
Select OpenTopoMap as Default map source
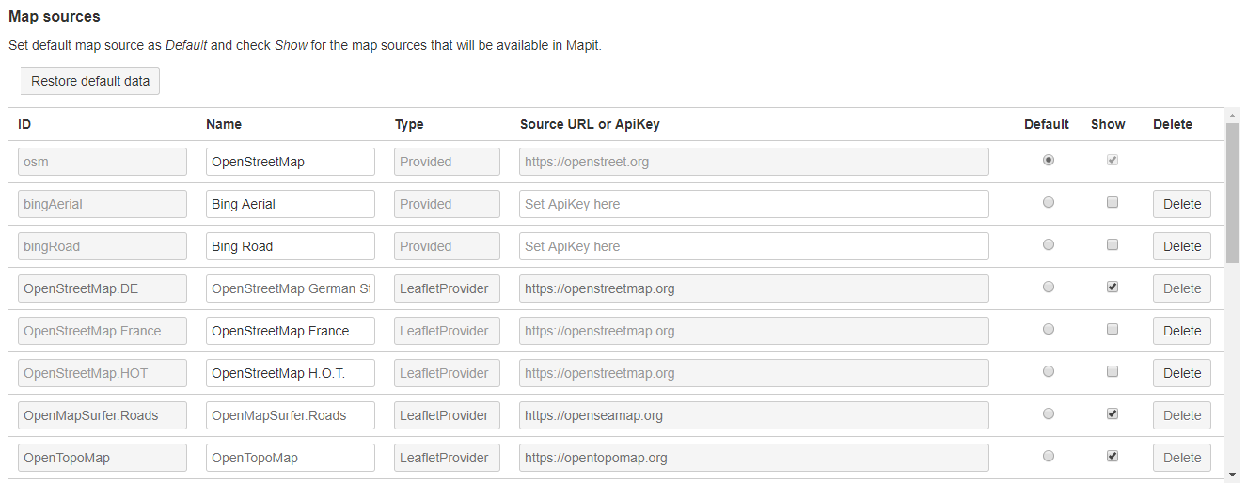pos(1049,457)
